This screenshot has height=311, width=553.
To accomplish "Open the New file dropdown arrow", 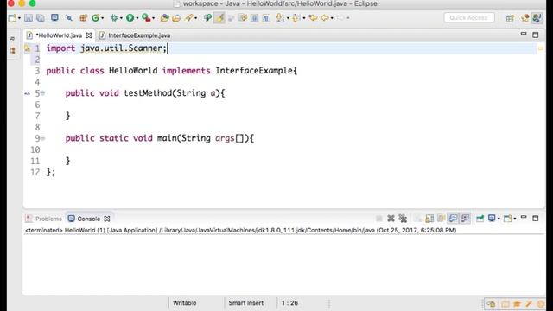I will point(19,18).
